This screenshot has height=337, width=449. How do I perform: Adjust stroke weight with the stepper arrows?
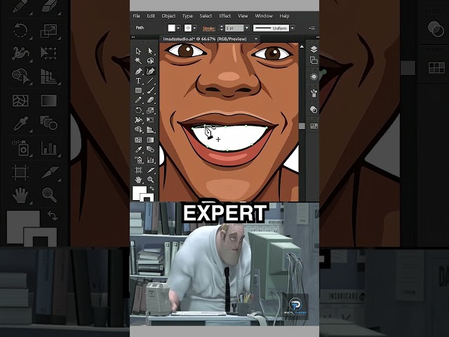[x=221, y=28]
